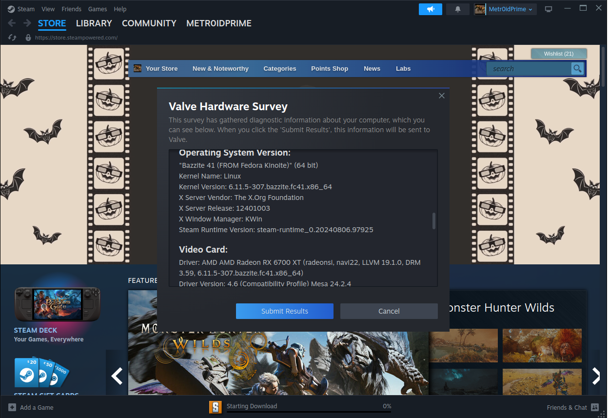This screenshot has width=609, height=418.
Task: Switch to the LIBRARY tab
Action: [94, 23]
